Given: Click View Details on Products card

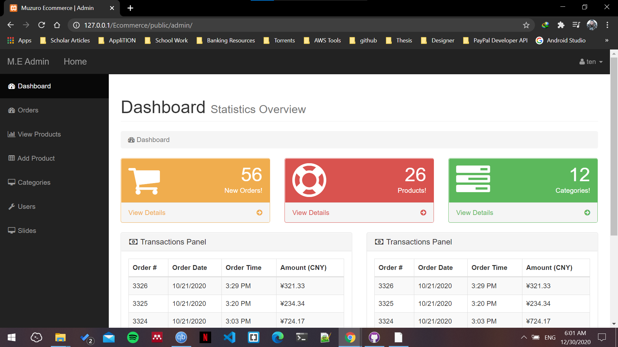Looking at the screenshot, I should click(311, 213).
